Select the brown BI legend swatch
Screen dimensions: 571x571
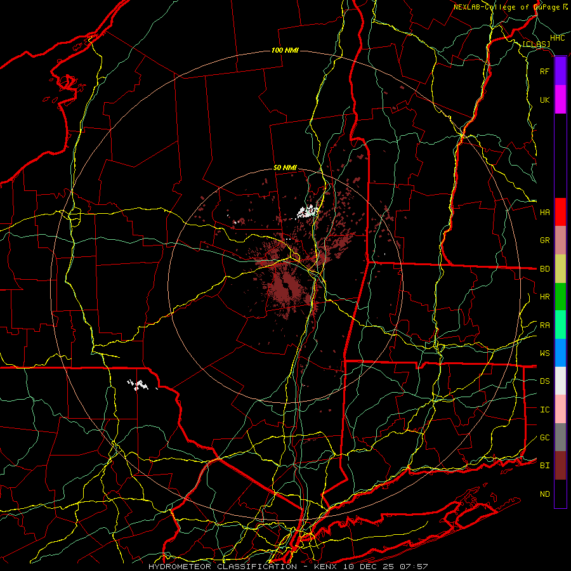click(560, 466)
